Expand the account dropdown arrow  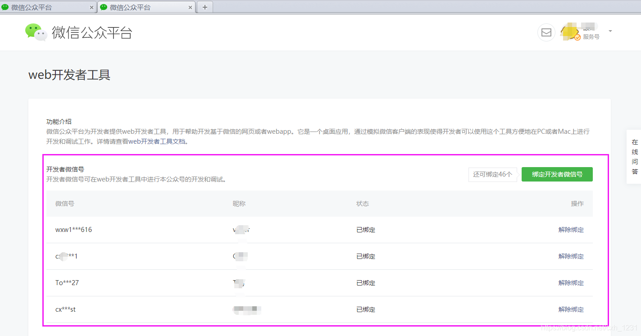(x=610, y=31)
